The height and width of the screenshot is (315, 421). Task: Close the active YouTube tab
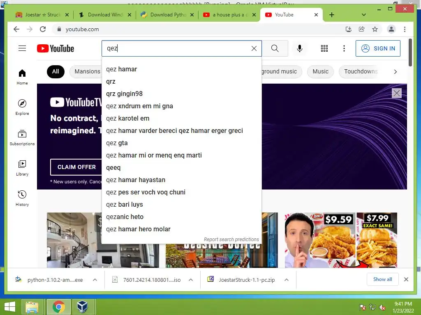point(316,15)
